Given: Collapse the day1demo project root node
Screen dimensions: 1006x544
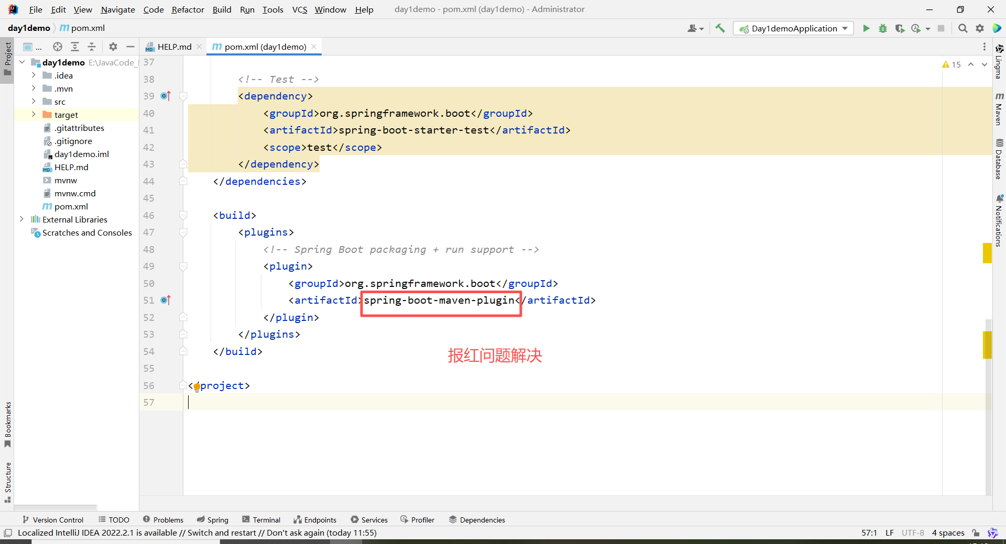Looking at the screenshot, I should pos(22,62).
